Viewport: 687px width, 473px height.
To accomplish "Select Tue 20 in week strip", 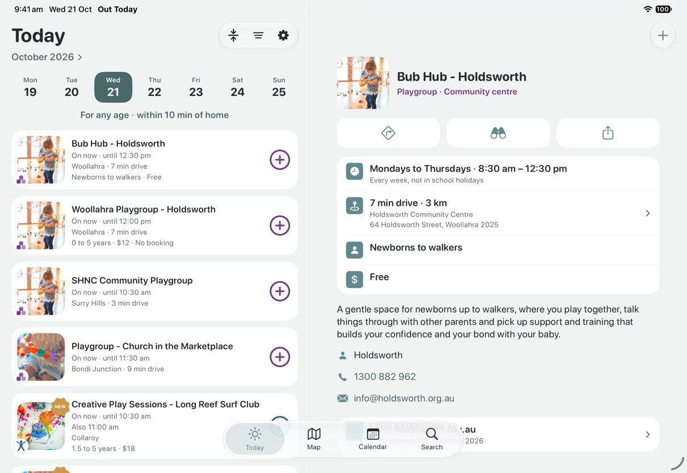I will pyautogui.click(x=72, y=87).
